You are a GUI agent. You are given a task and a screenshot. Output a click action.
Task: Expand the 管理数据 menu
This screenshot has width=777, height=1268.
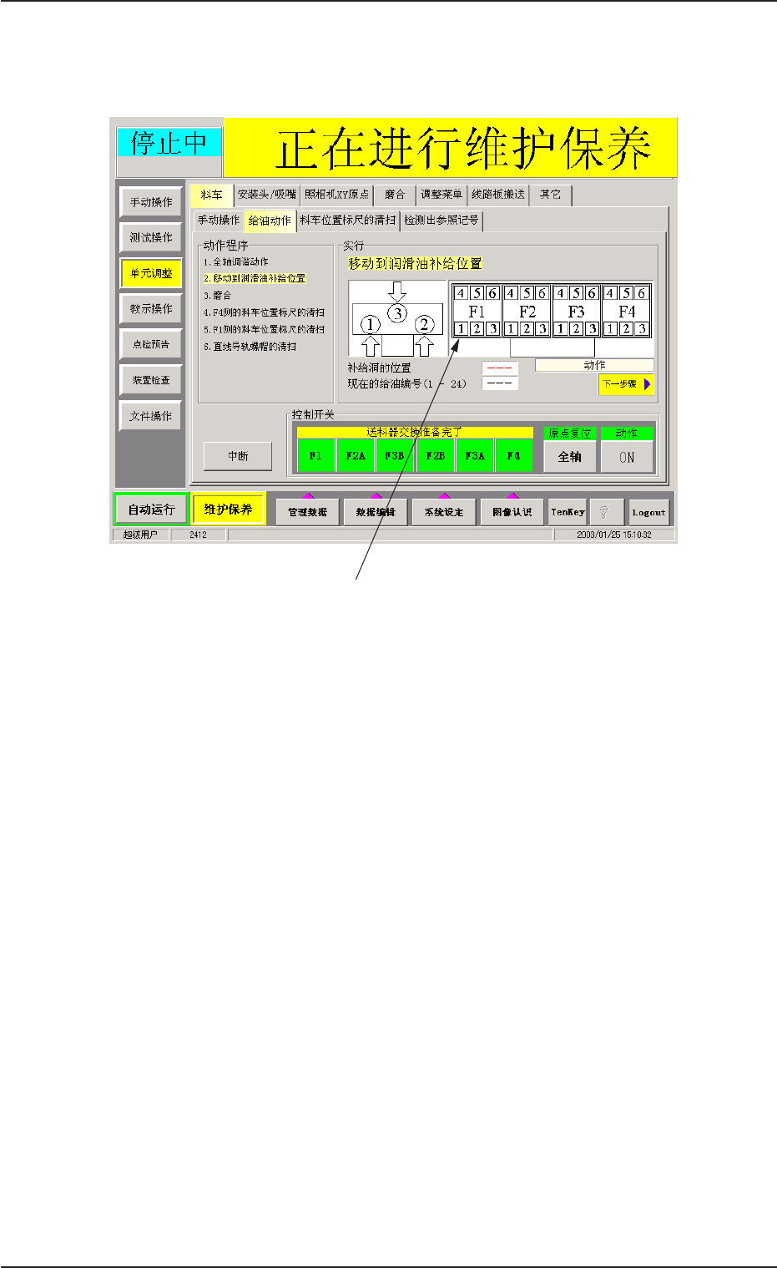pyautogui.click(x=307, y=512)
